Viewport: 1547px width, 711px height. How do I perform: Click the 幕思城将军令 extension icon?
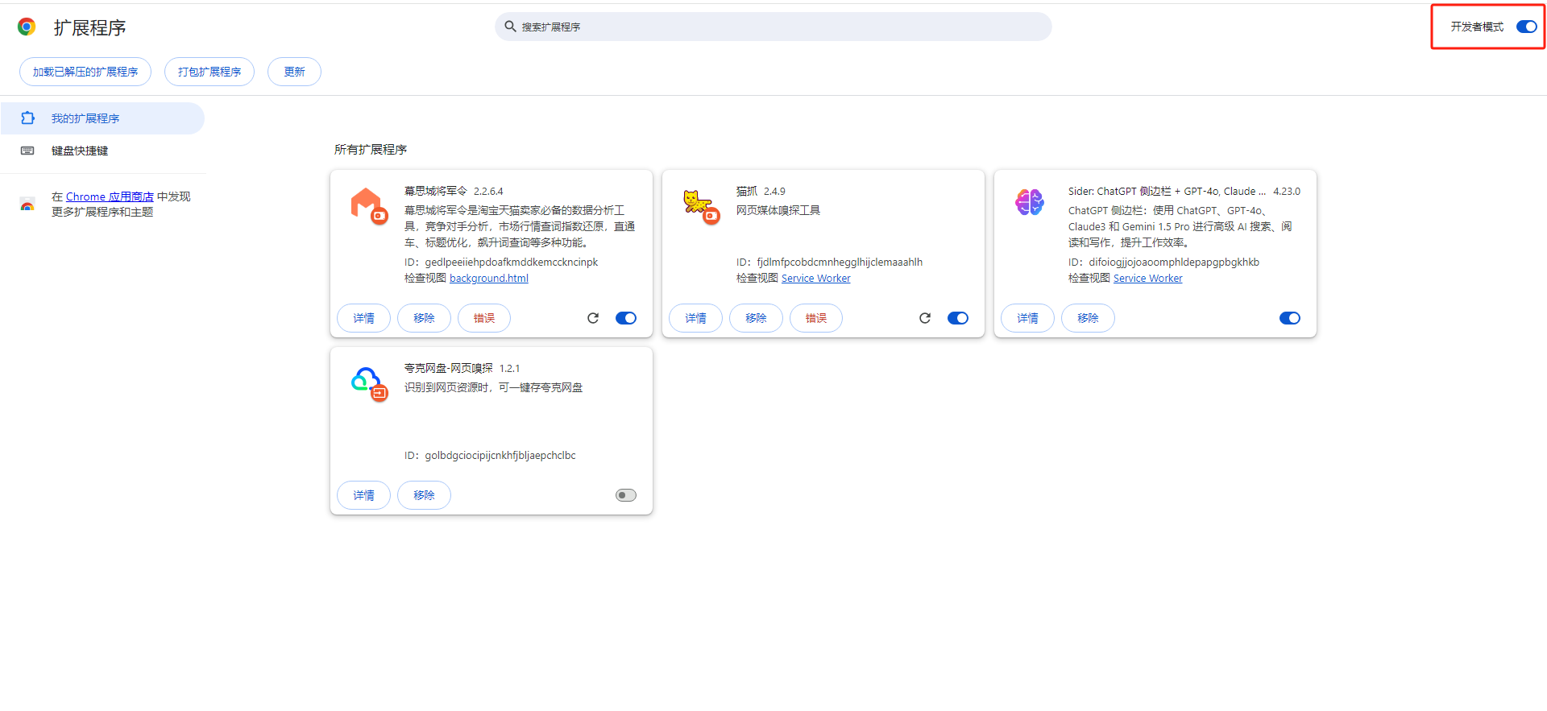[x=369, y=206]
